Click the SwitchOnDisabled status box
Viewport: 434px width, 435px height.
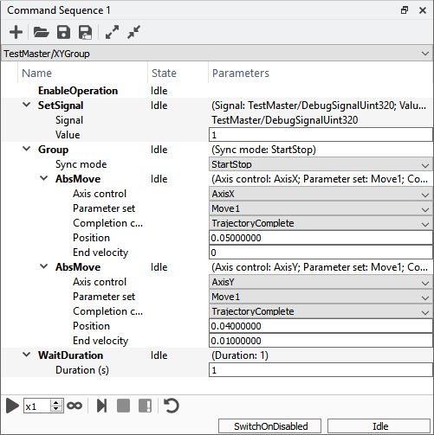point(269,426)
